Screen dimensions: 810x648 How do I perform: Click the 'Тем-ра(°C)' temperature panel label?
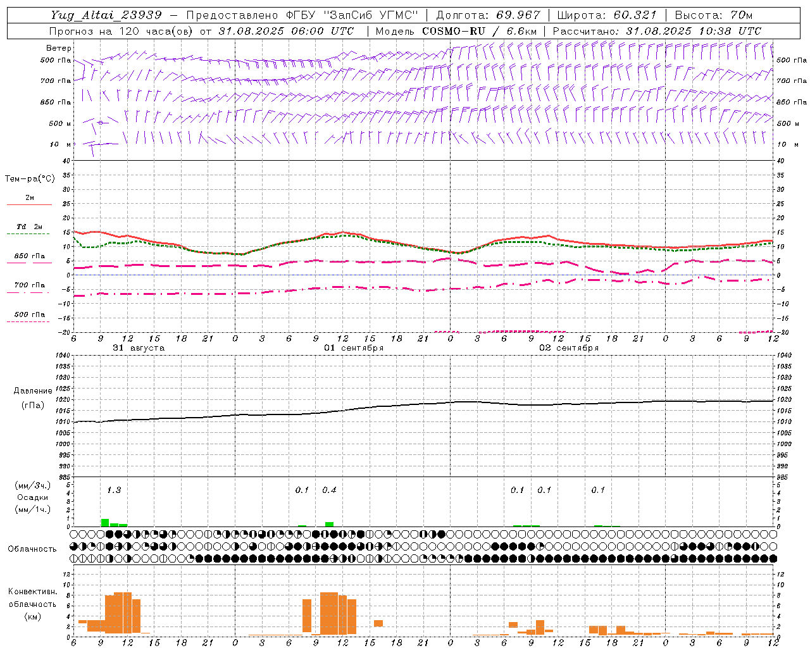point(30,179)
